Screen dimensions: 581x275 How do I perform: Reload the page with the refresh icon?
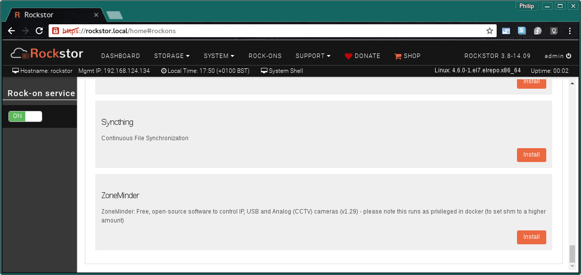tap(39, 31)
